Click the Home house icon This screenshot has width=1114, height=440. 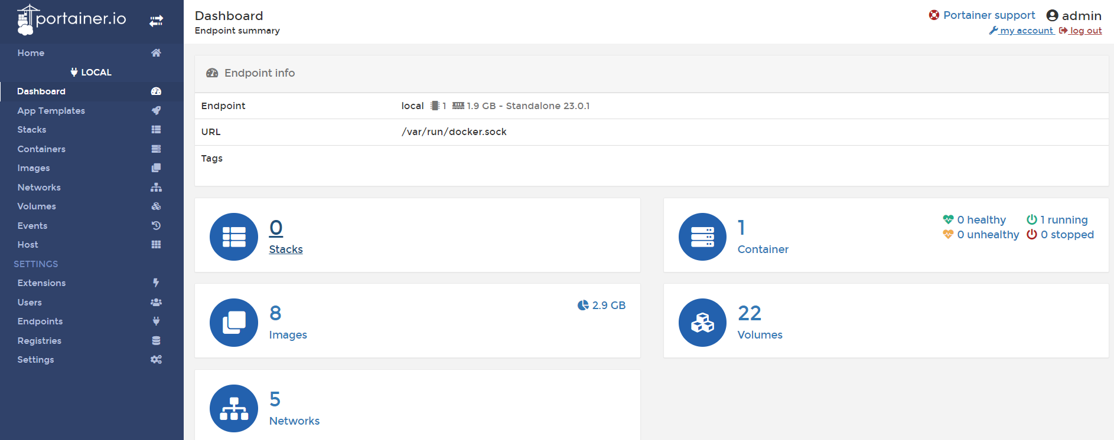156,53
